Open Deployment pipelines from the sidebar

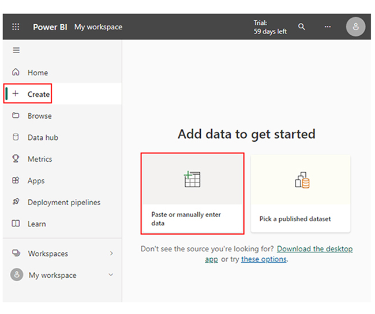pyautogui.click(x=62, y=202)
